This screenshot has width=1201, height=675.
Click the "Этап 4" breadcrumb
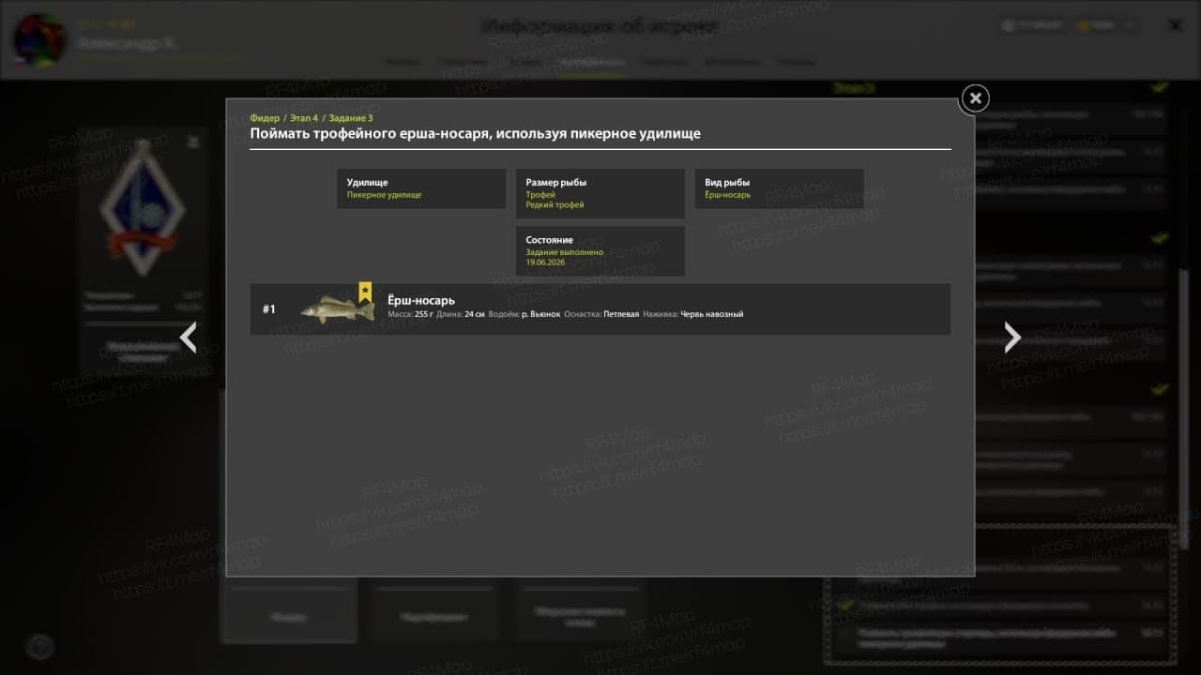click(304, 118)
